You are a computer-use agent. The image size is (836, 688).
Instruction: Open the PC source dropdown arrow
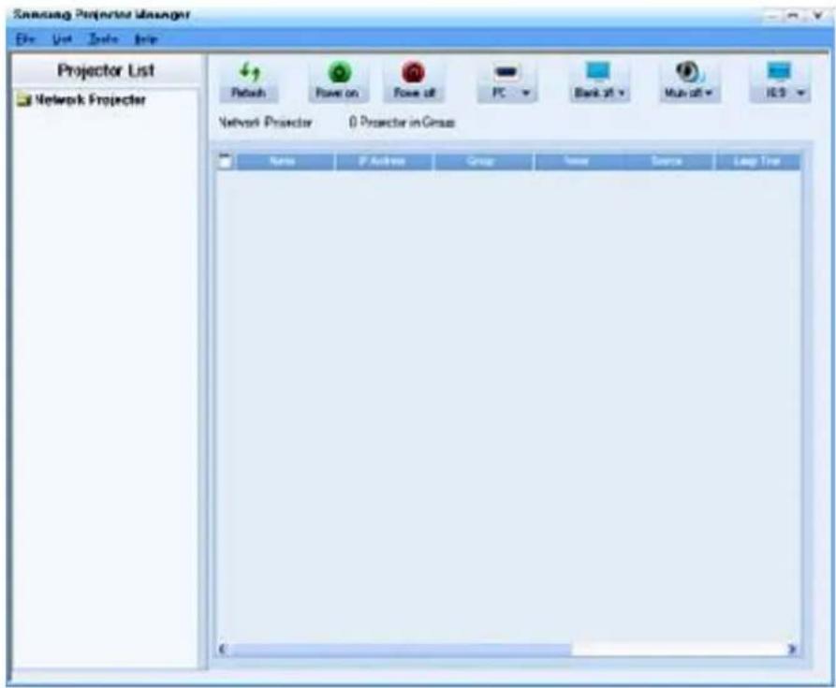[x=526, y=94]
